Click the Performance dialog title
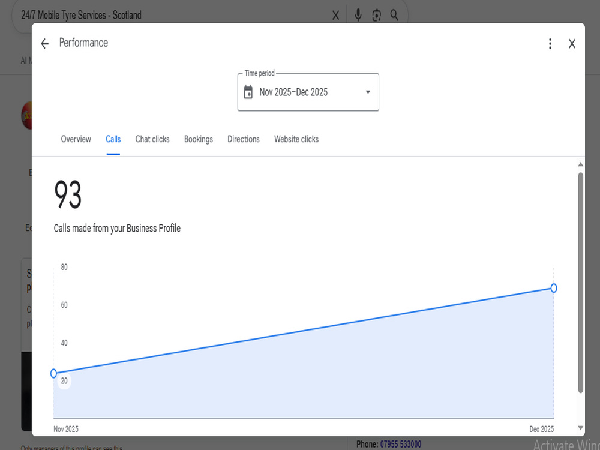600x450 pixels. coord(83,43)
